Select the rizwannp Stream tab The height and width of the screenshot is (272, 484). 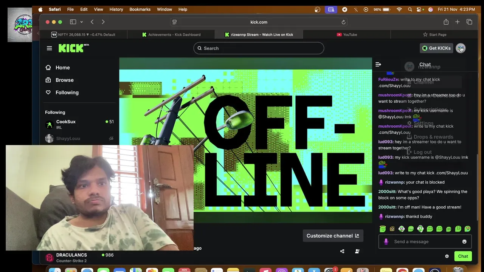tap(259, 34)
